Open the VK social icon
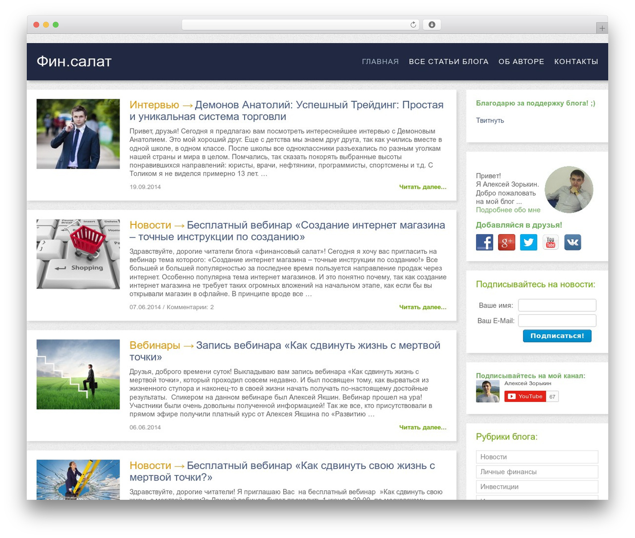This screenshot has width=635, height=538. [572, 242]
